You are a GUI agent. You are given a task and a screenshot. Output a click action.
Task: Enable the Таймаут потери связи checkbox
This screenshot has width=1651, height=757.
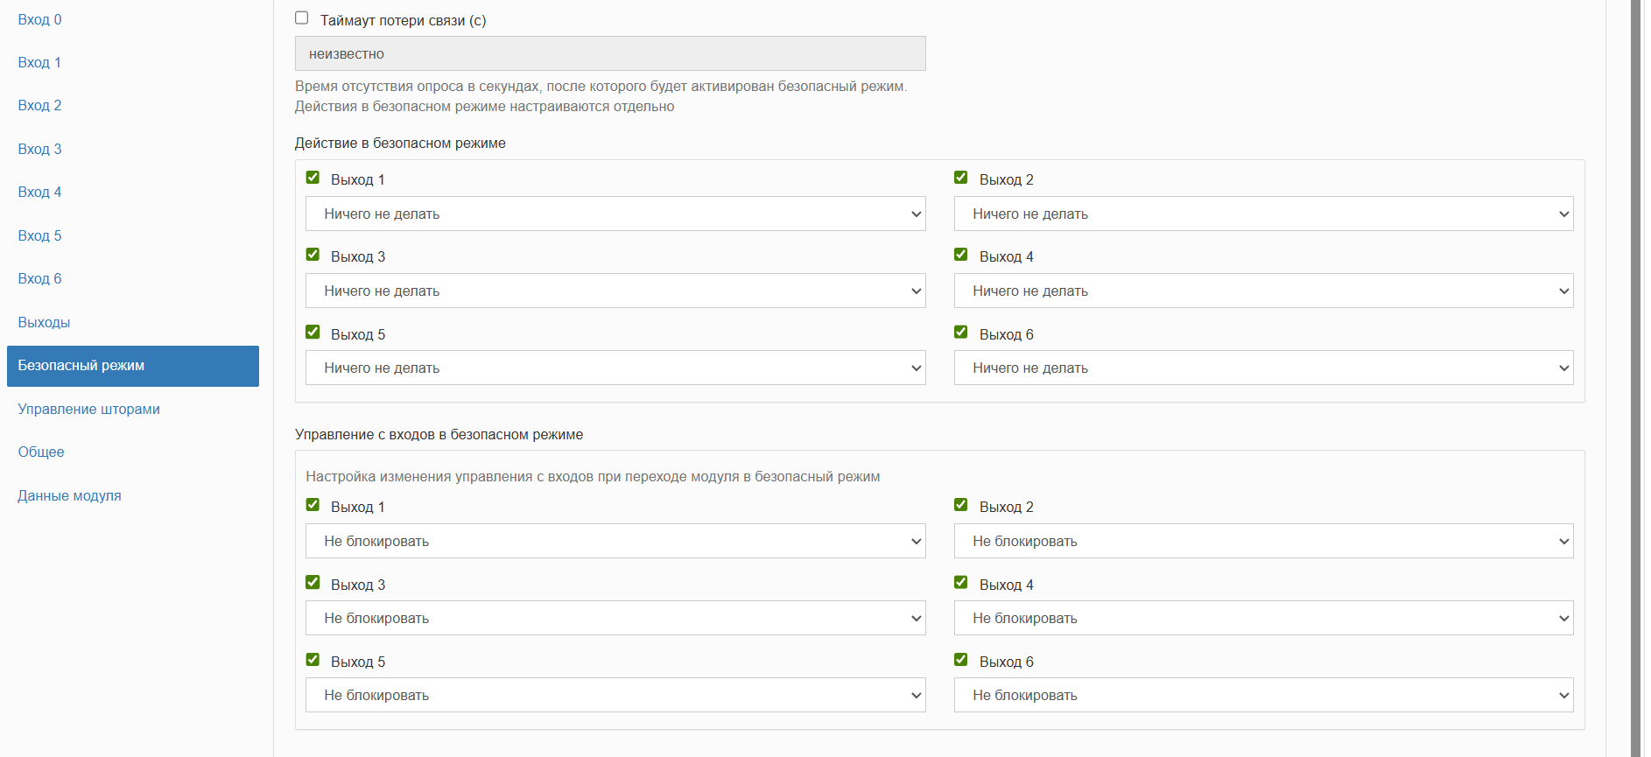pos(302,18)
